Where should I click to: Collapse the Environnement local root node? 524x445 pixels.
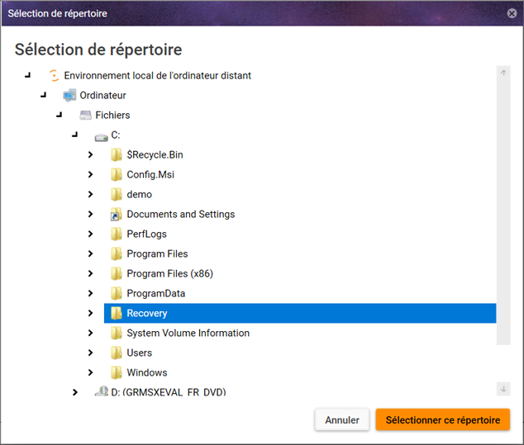point(28,75)
